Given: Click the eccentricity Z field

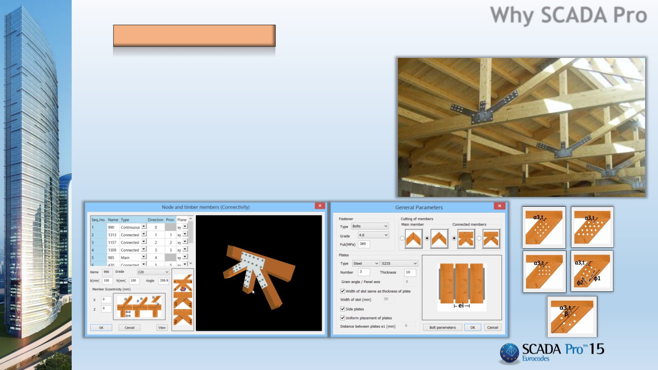Looking at the screenshot, I should [x=106, y=309].
